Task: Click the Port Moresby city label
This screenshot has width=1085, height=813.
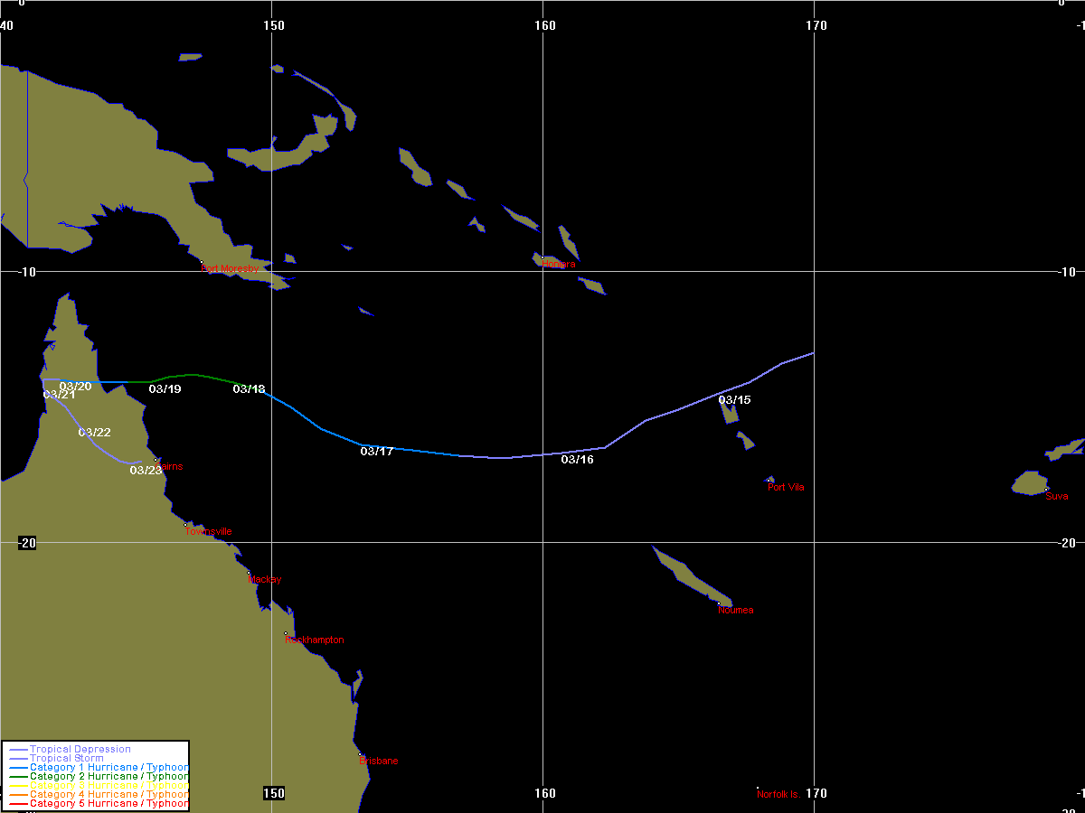Action: (x=230, y=268)
